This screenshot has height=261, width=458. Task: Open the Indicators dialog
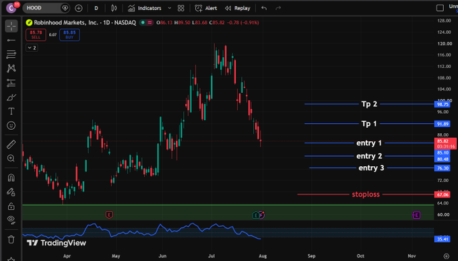coord(145,8)
